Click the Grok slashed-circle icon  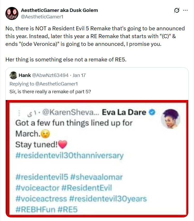point(177,10)
